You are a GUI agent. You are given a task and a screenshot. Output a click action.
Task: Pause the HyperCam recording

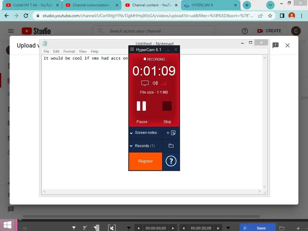(x=141, y=106)
